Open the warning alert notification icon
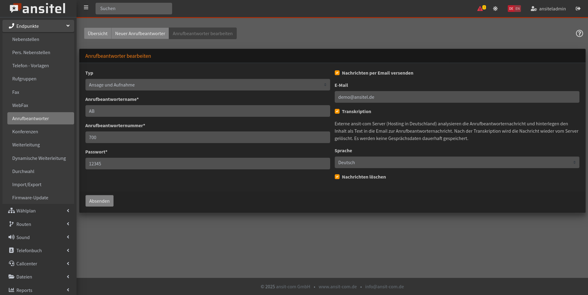The width and height of the screenshot is (588, 295). [480, 9]
